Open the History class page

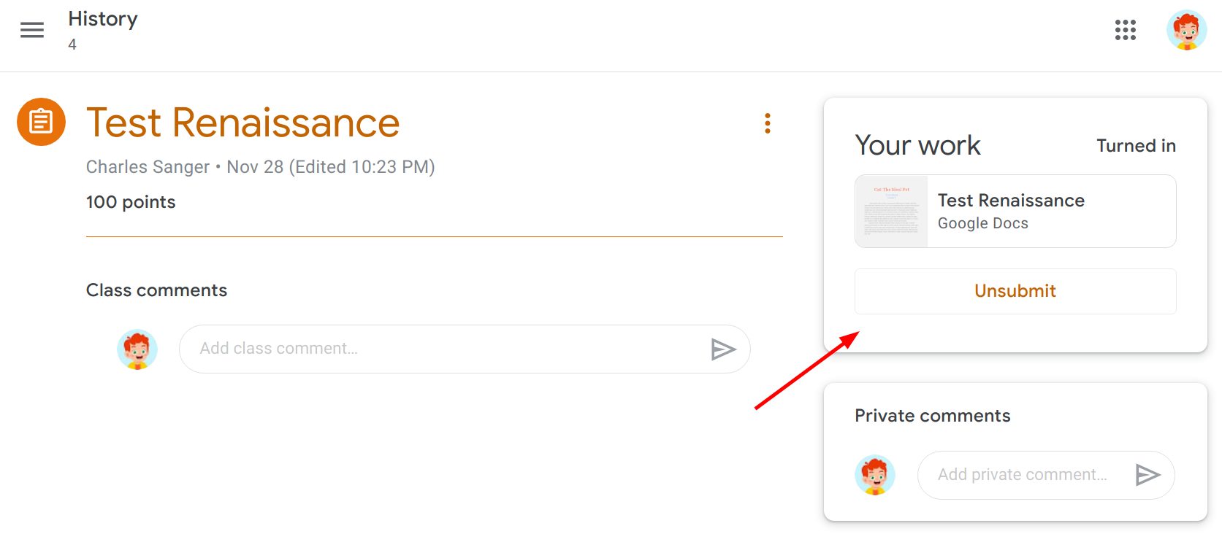(x=102, y=19)
